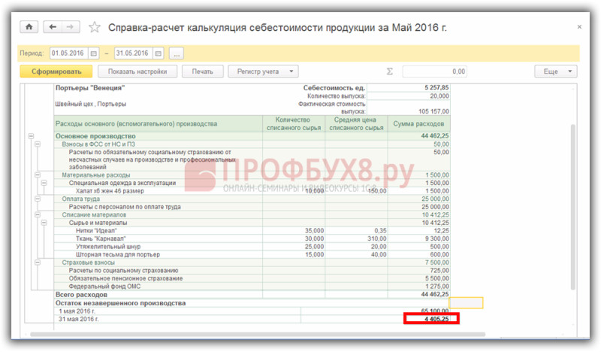Collapse the Страховые взносы group

tap(38, 262)
